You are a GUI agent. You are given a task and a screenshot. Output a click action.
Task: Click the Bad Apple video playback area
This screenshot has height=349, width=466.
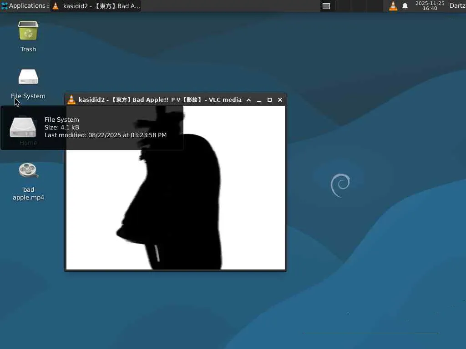[175, 188]
